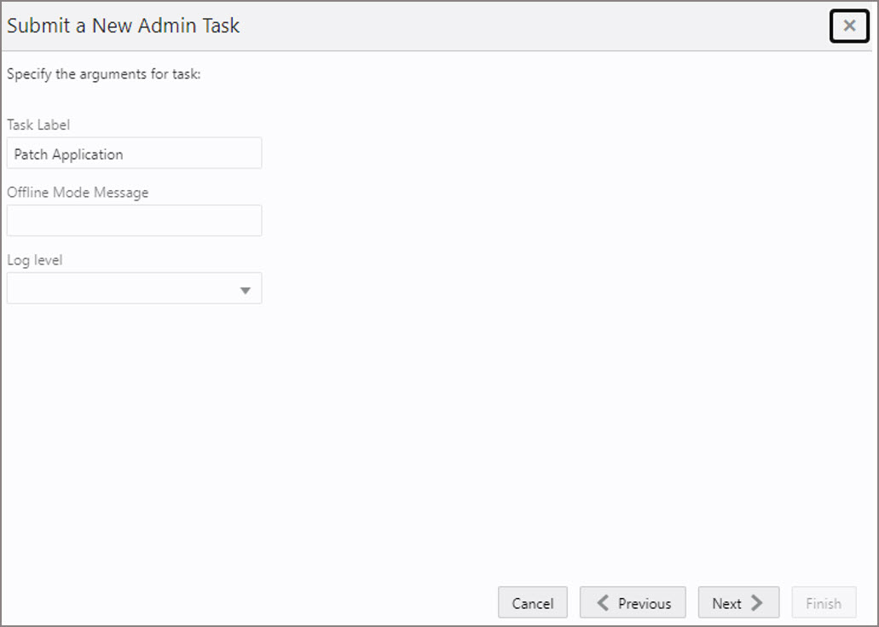Click the dropdown arrow icon for Log level
This screenshot has height=627, width=879.
(246, 288)
